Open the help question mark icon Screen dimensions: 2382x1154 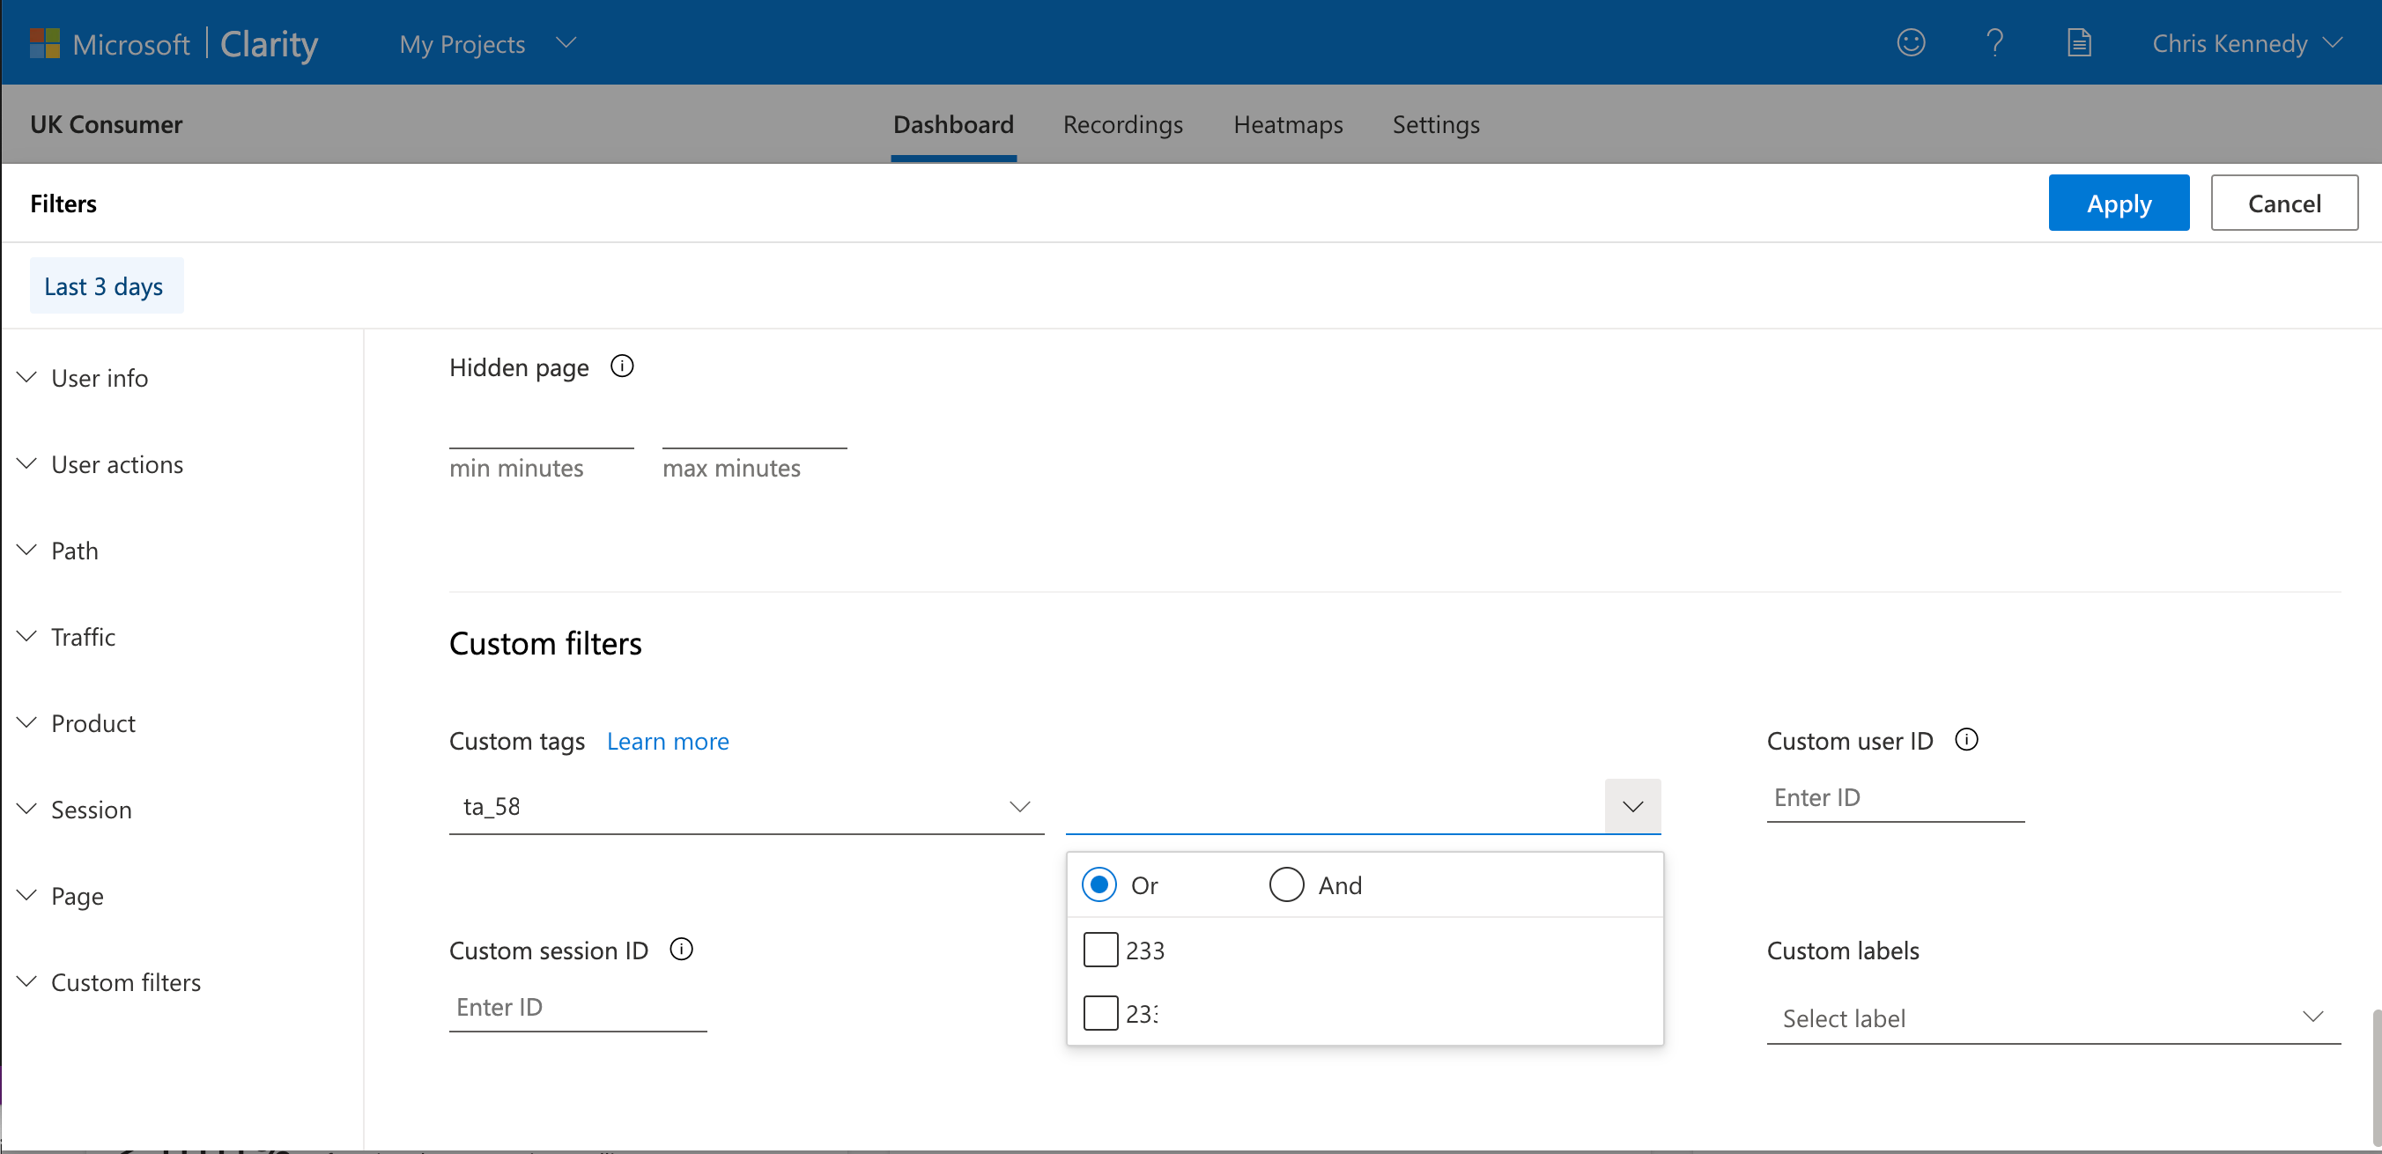pyautogui.click(x=1994, y=42)
